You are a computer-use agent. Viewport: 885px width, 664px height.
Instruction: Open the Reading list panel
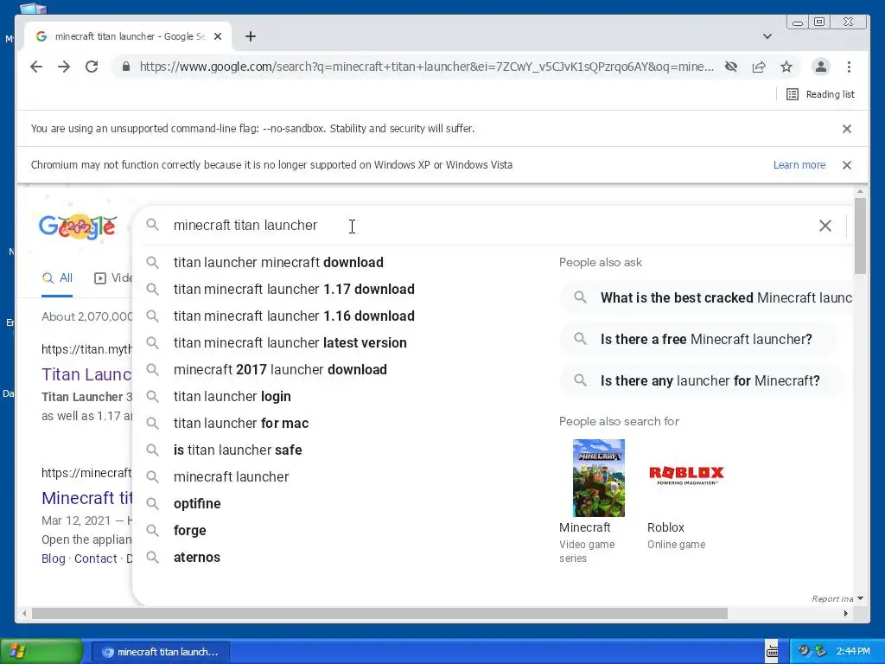pos(821,94)
